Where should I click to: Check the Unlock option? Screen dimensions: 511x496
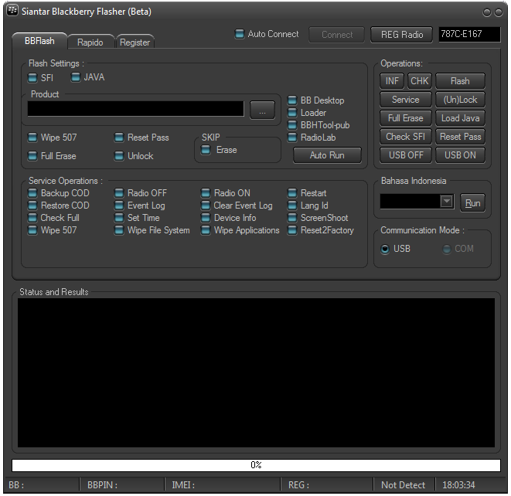[x=119, y=156]
